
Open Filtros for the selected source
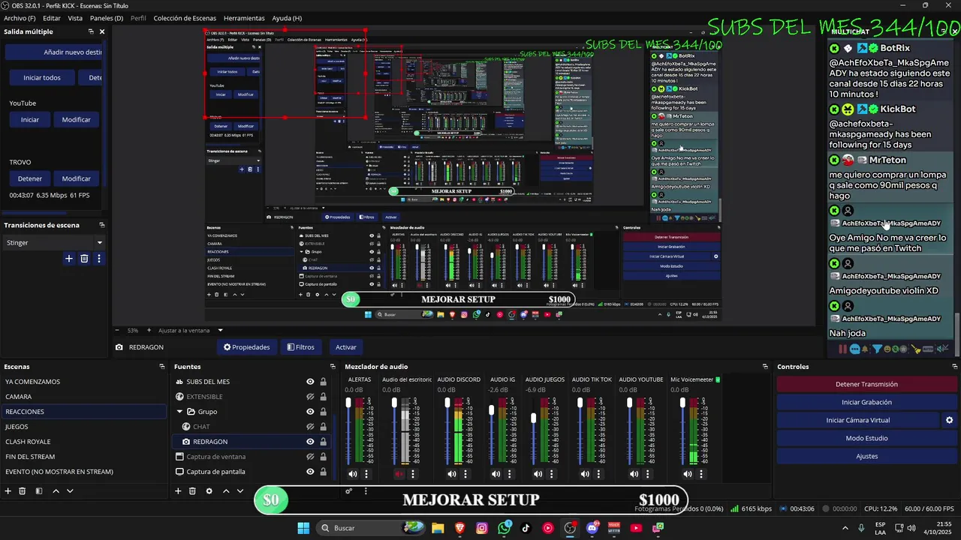click(300, 347)
